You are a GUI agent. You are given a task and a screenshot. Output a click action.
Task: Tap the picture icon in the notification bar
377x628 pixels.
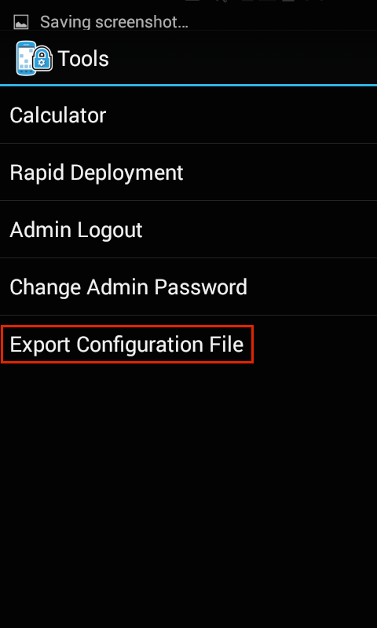pos(21,22)
